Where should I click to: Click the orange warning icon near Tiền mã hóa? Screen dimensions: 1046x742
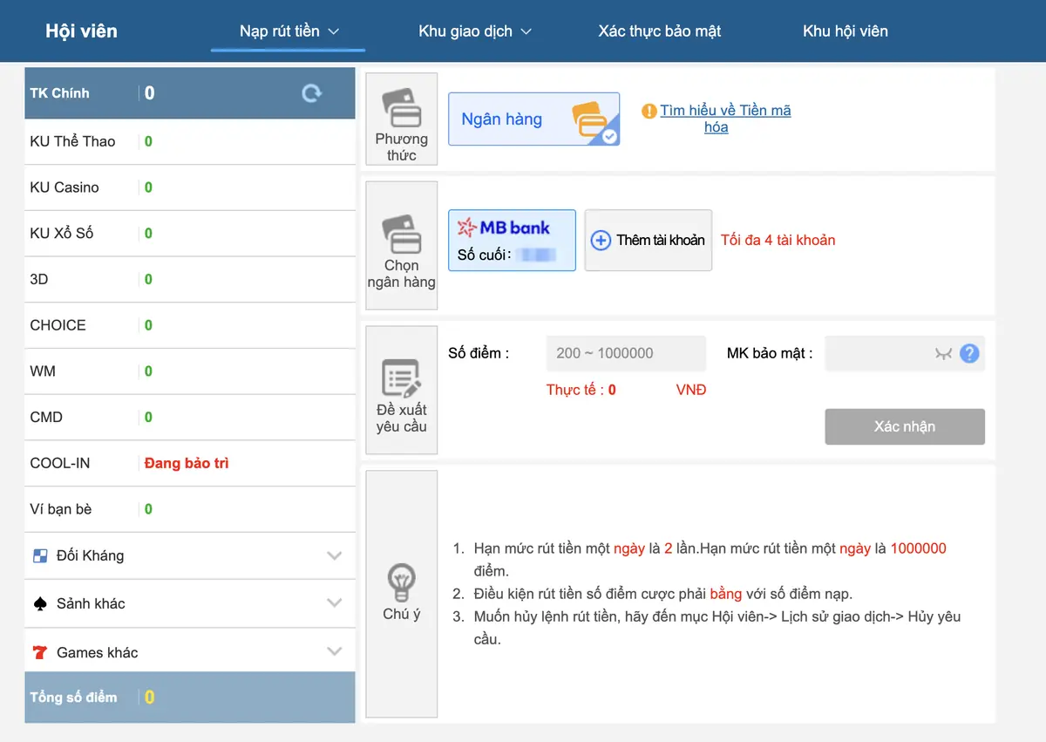tap(649, 112)
